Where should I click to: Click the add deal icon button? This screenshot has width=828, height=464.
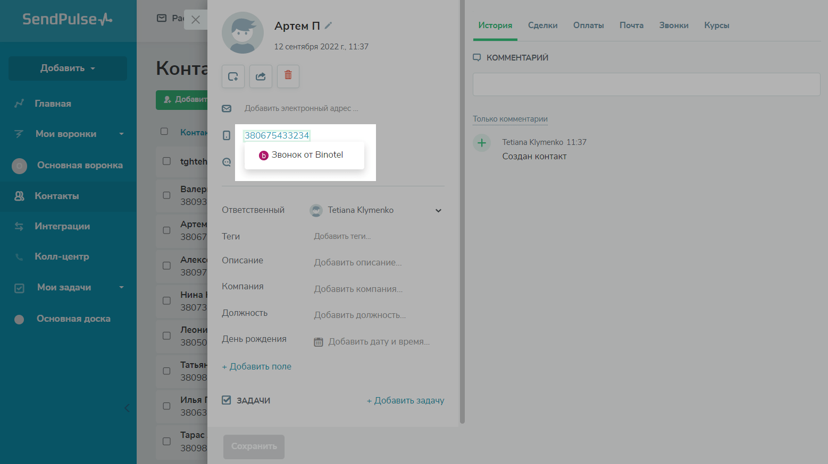tap(233, 76)
